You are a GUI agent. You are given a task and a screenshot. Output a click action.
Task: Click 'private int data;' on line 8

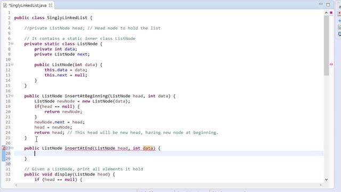pos(55,49)
